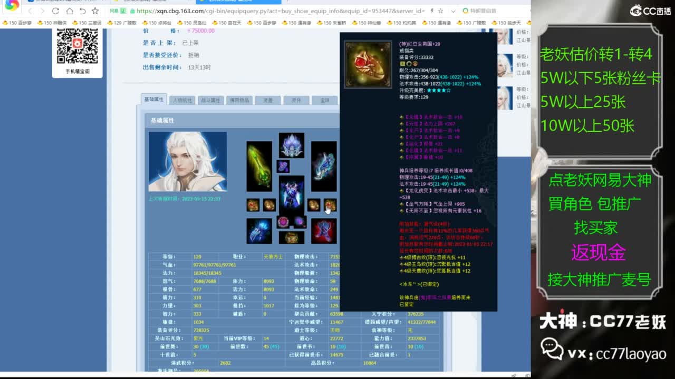Viewport: 675px width, 379px height.
Task: Click the green weapon icon in equipment grid
Action: pyautogui.click(x=259, y=165)
